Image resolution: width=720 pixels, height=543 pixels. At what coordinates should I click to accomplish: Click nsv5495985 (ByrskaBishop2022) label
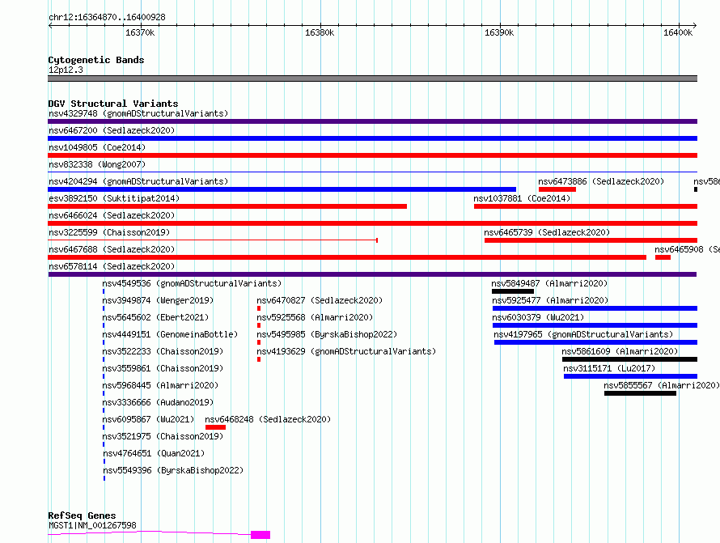click(327, 334)
